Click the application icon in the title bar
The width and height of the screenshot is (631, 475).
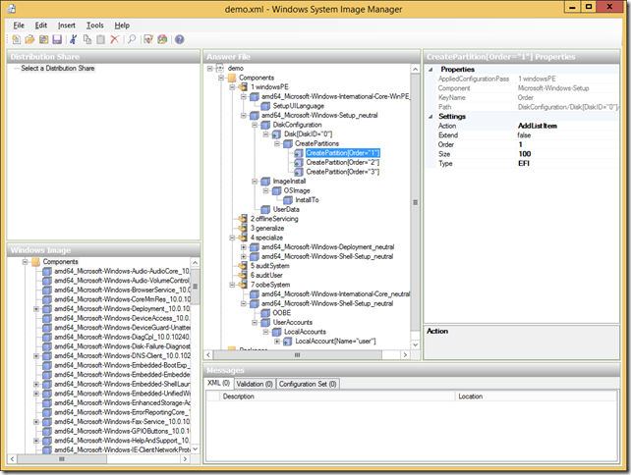[12, 9]
